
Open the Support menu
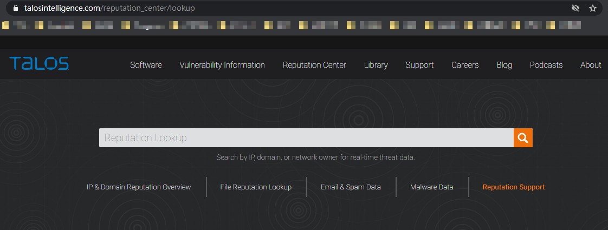pos(419,65)
